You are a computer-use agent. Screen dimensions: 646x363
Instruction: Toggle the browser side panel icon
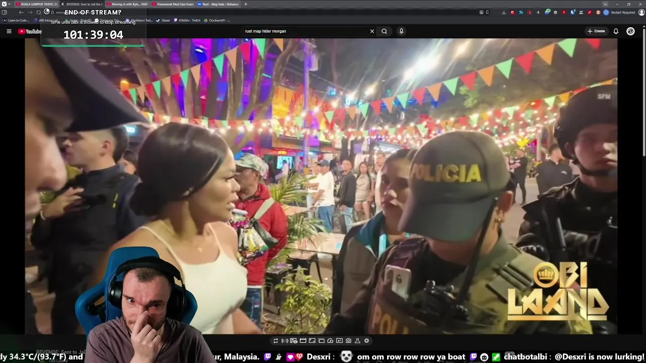coord(5,13)
